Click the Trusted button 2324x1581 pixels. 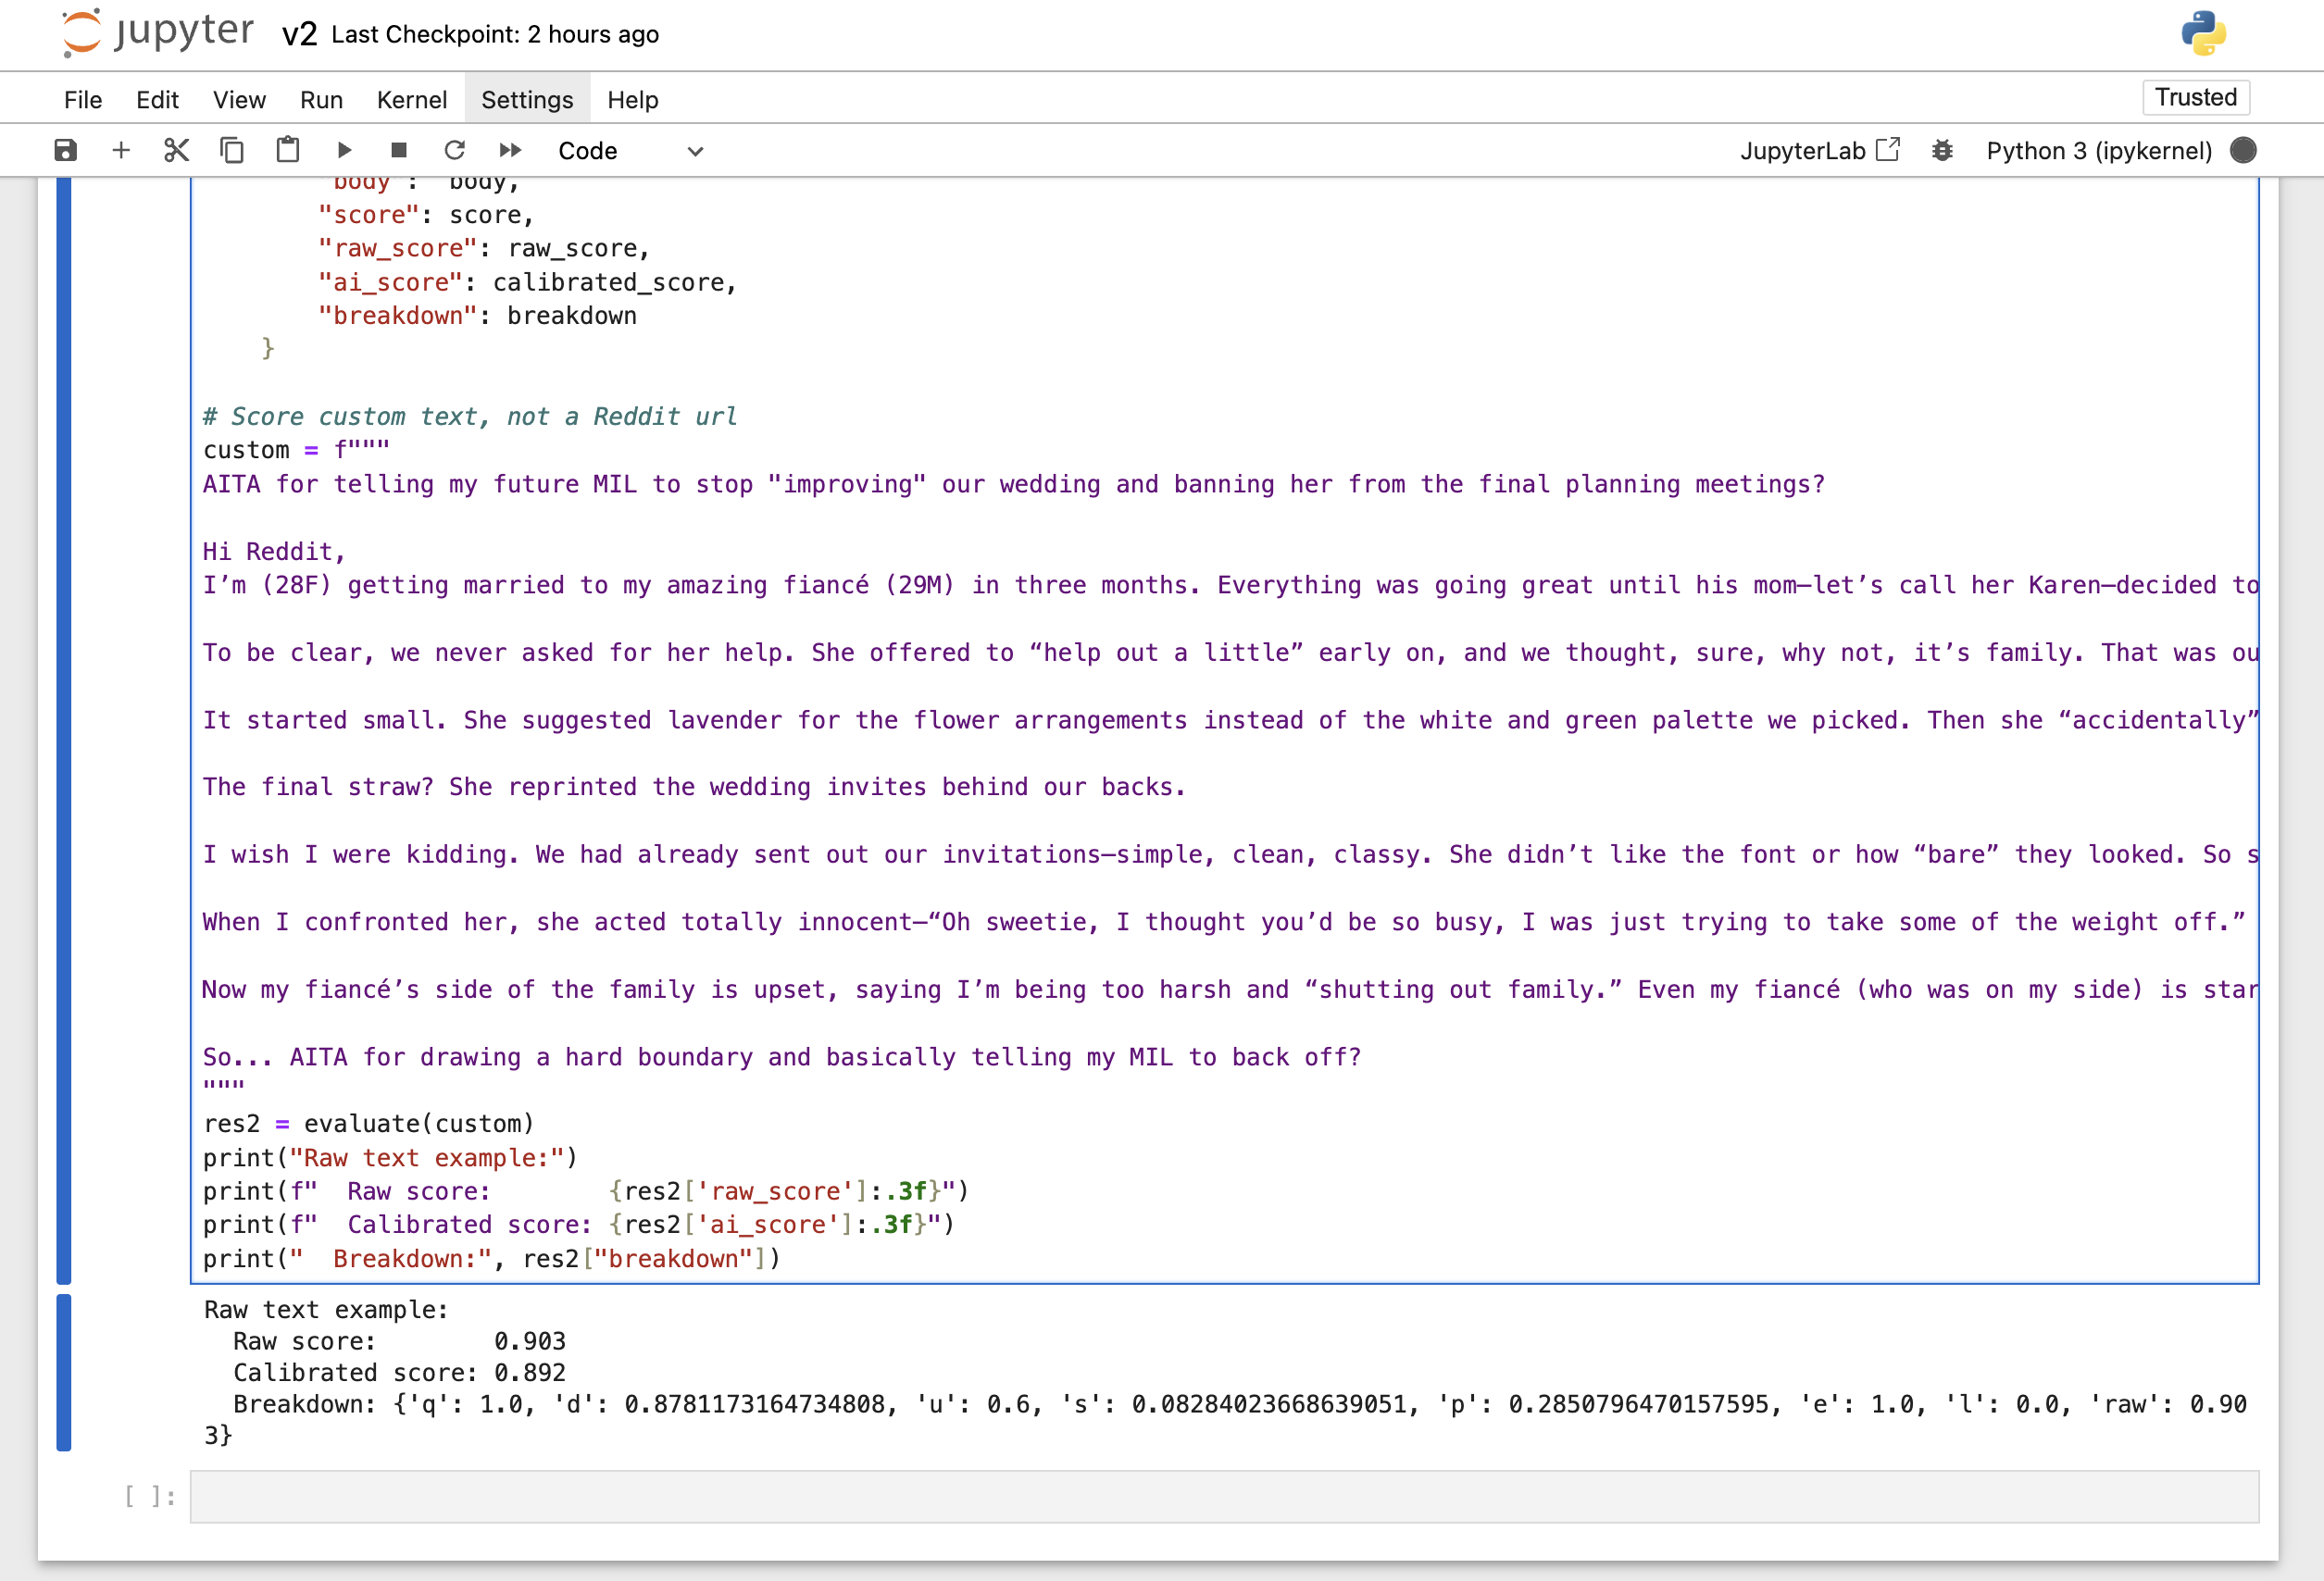coord(2195,97)
